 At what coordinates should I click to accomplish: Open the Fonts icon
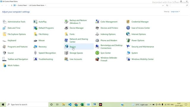(x=66, y=34)
